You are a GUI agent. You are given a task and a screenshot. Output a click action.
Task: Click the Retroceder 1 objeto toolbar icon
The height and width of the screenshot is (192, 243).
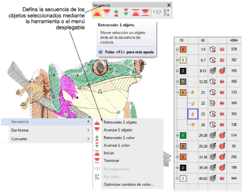coord(97,12)
